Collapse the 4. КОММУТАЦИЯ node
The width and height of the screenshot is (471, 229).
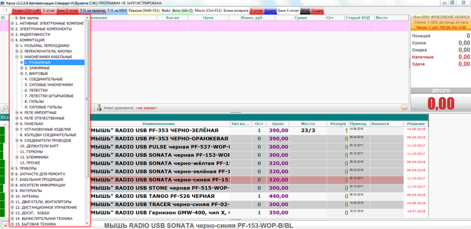tap(12, 40)
